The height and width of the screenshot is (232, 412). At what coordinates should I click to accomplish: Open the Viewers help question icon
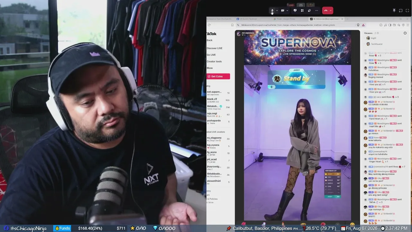[378, 33]
